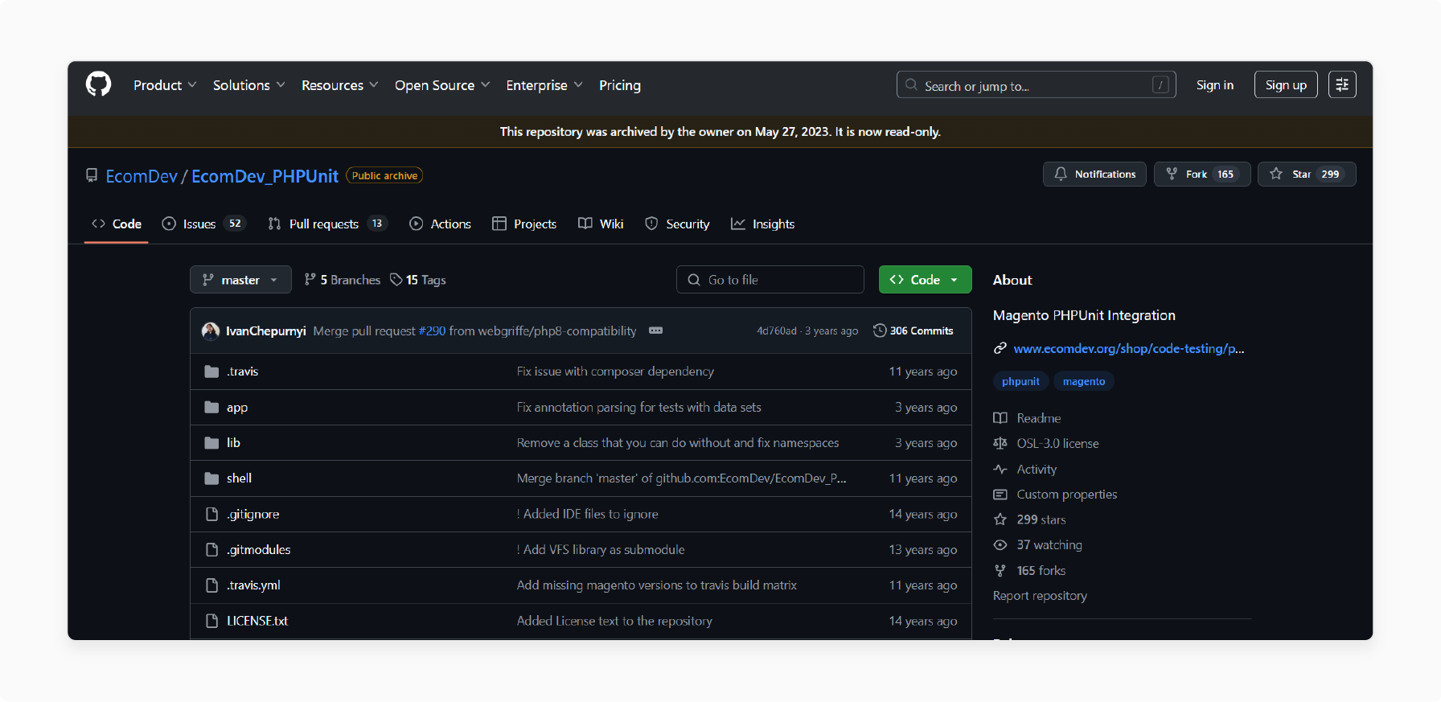Click Sign in

click(1215, 85)
